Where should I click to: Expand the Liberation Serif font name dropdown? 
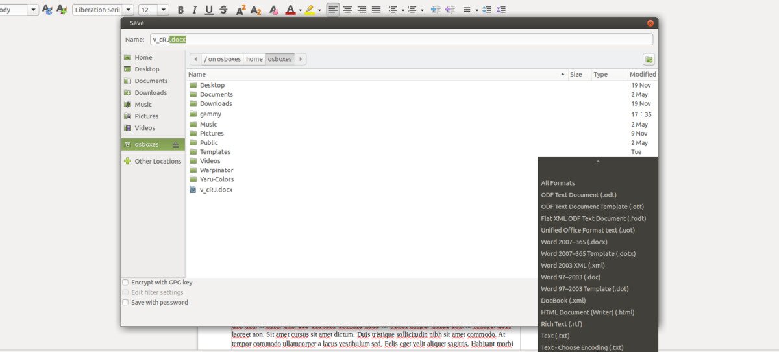point(128,10)
